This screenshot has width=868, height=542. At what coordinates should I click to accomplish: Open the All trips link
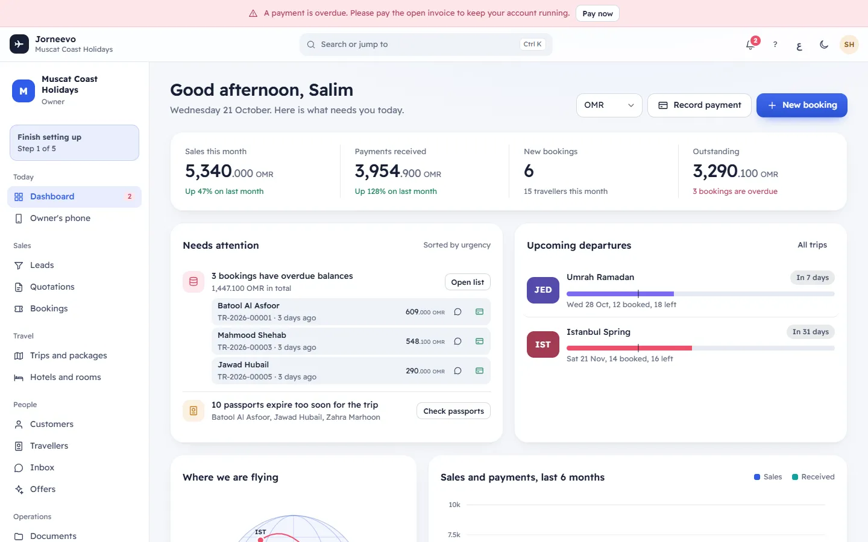pyautogui.click(x=812, y=245)
